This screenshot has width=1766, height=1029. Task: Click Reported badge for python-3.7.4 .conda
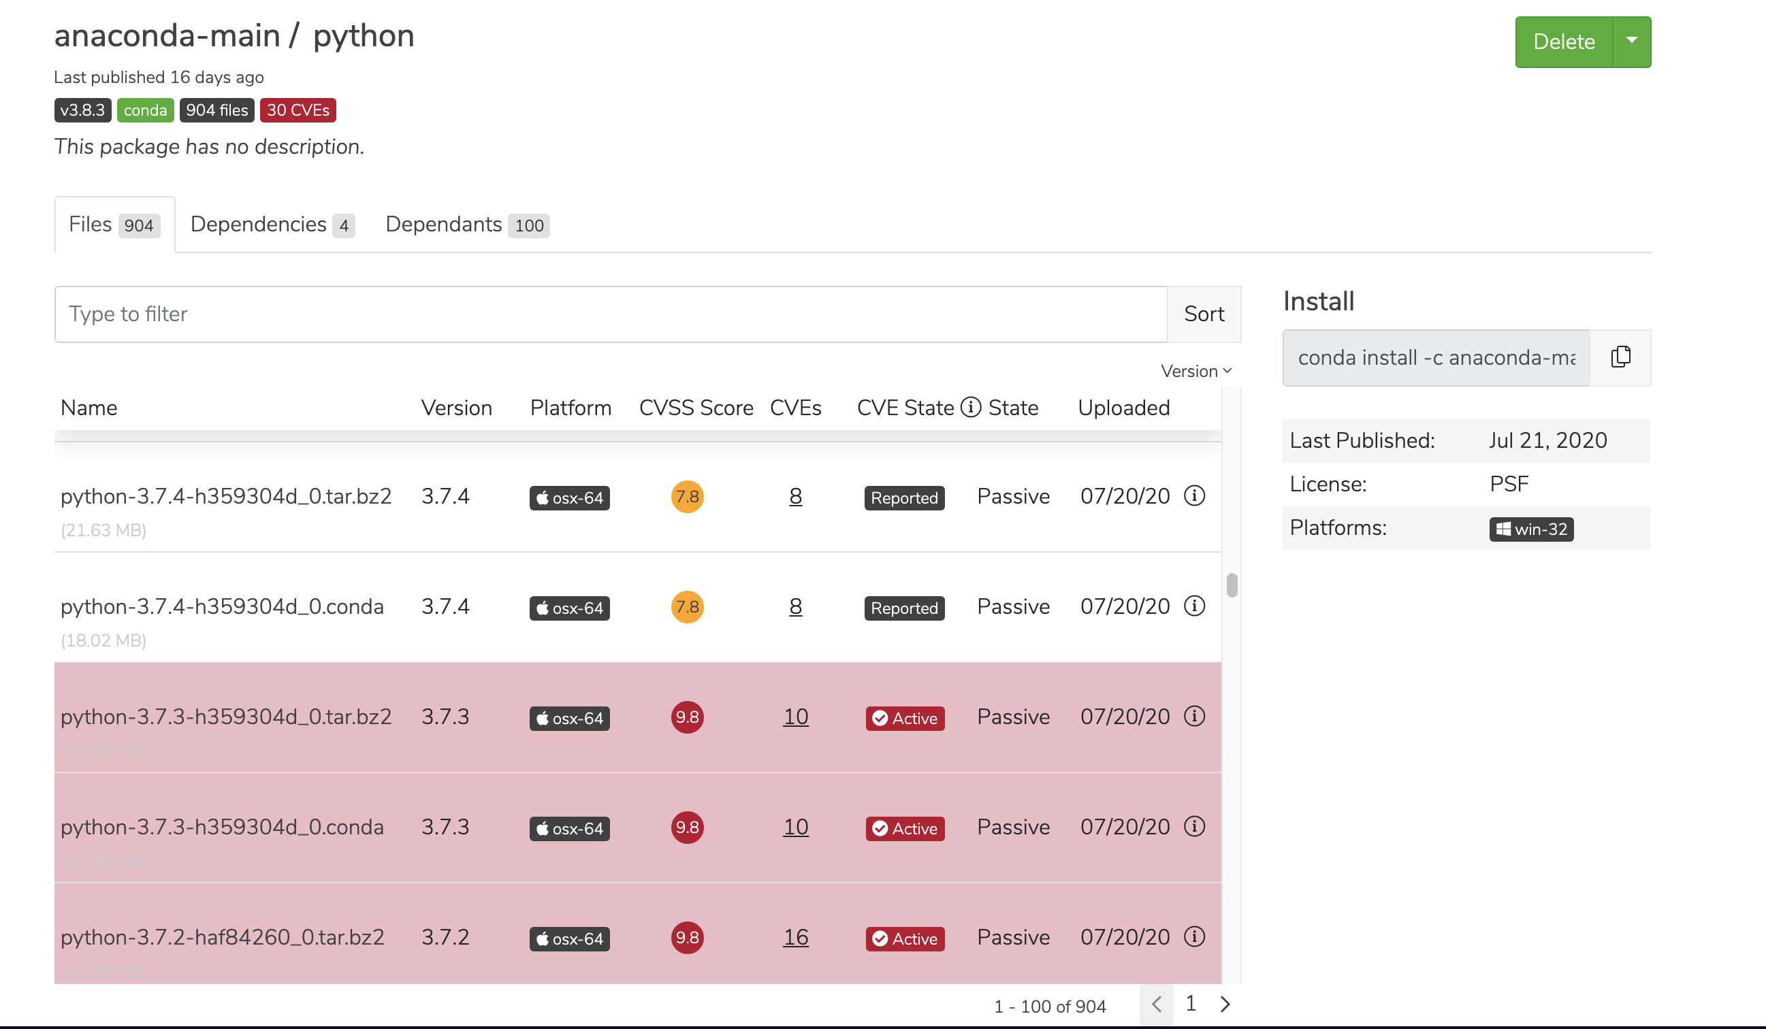point(904,608)
